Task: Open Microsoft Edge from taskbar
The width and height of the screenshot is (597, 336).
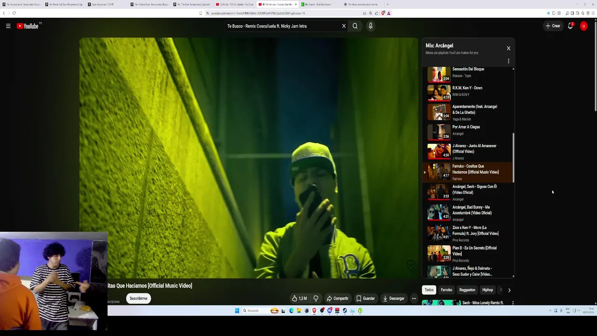Action: pyautogui.click(x=292, y=311)
